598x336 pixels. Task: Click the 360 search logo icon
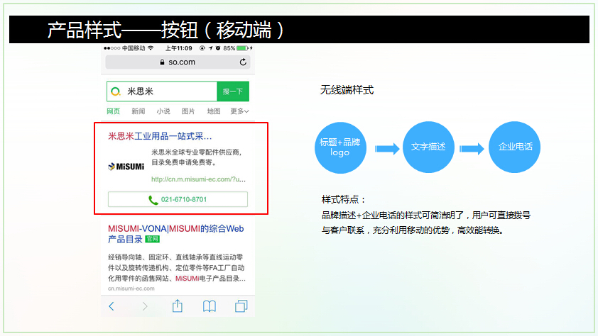116,91
